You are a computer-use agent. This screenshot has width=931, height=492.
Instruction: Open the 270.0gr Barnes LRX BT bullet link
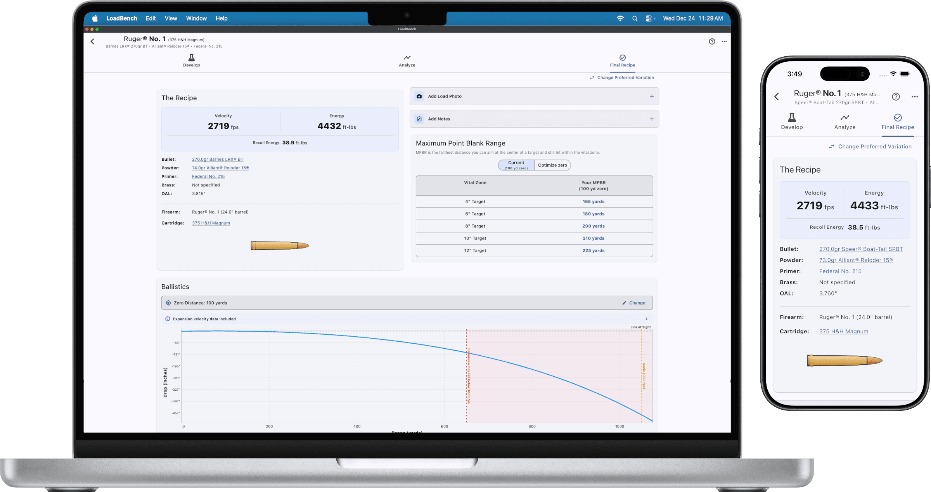click(x=218, y=159)
